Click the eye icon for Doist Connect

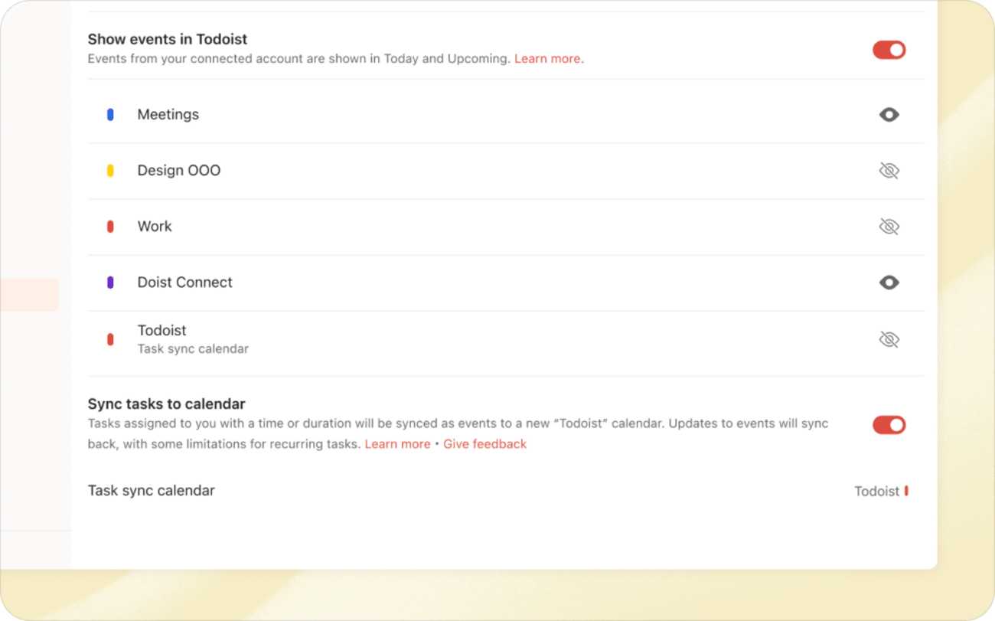click(x=889, y=283)
